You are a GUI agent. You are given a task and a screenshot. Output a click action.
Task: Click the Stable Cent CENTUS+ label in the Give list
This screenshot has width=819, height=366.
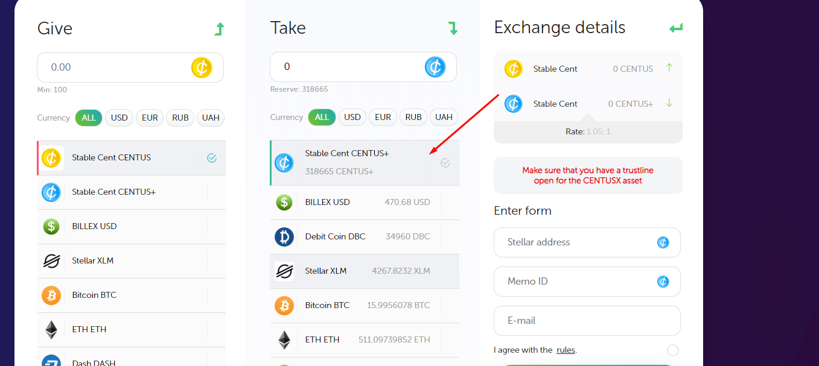[113, 192]
